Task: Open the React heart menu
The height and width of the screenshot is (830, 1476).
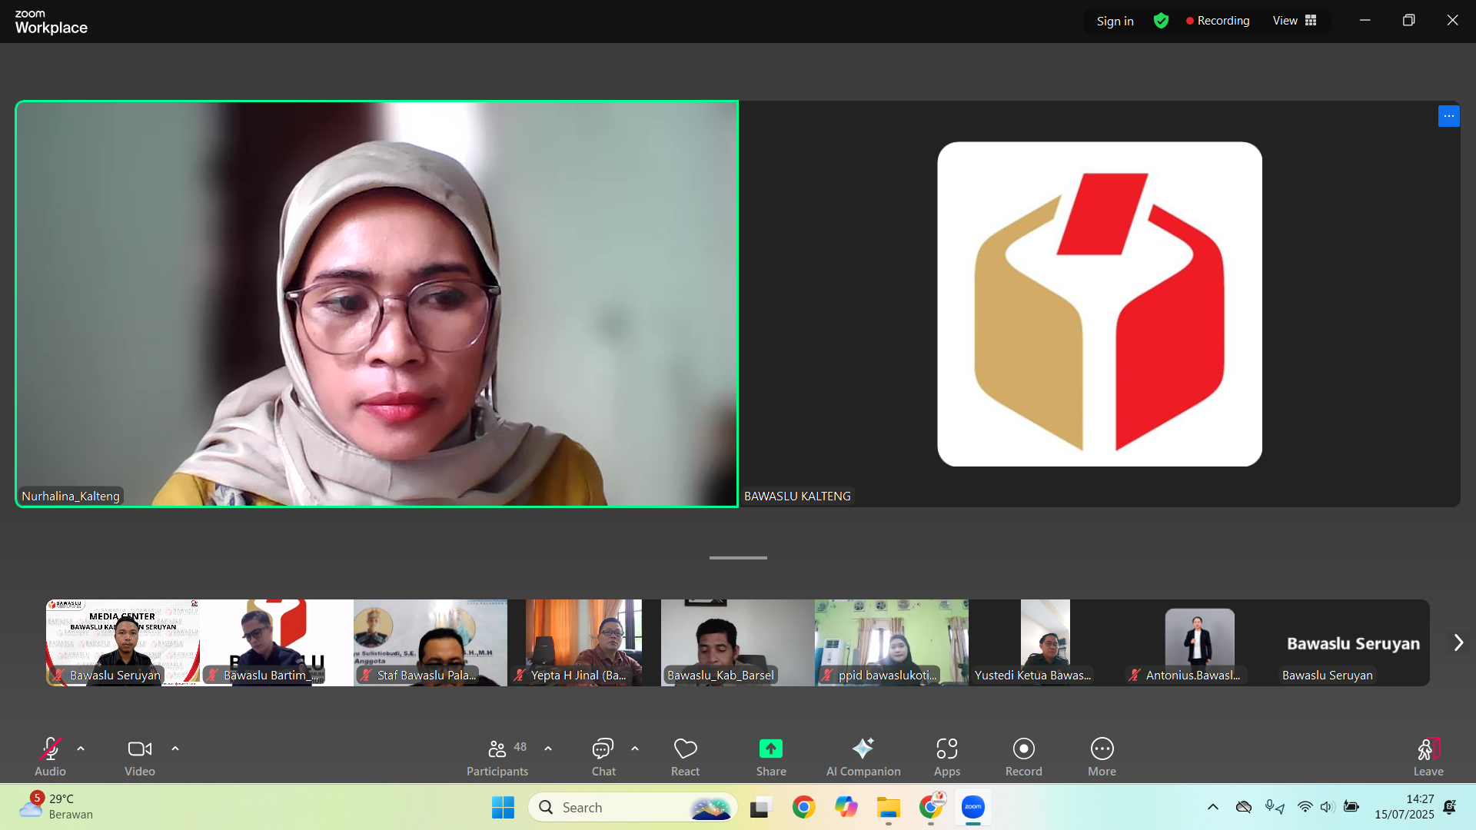Action: (685, 757)
